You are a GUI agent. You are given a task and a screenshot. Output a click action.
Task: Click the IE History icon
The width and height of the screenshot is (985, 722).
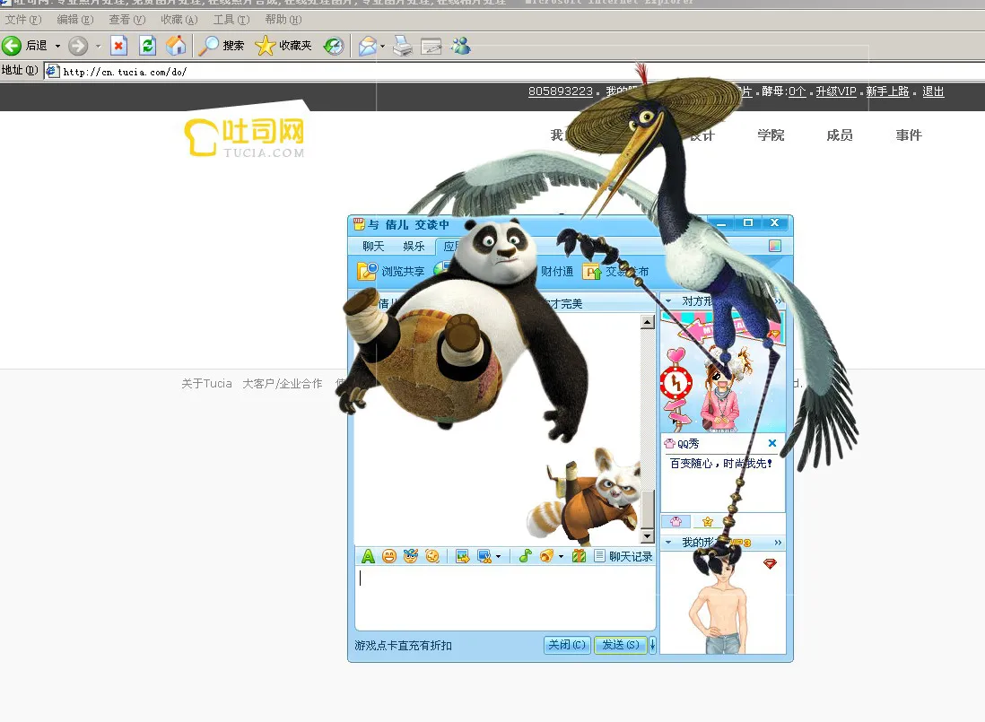point(333,46)
